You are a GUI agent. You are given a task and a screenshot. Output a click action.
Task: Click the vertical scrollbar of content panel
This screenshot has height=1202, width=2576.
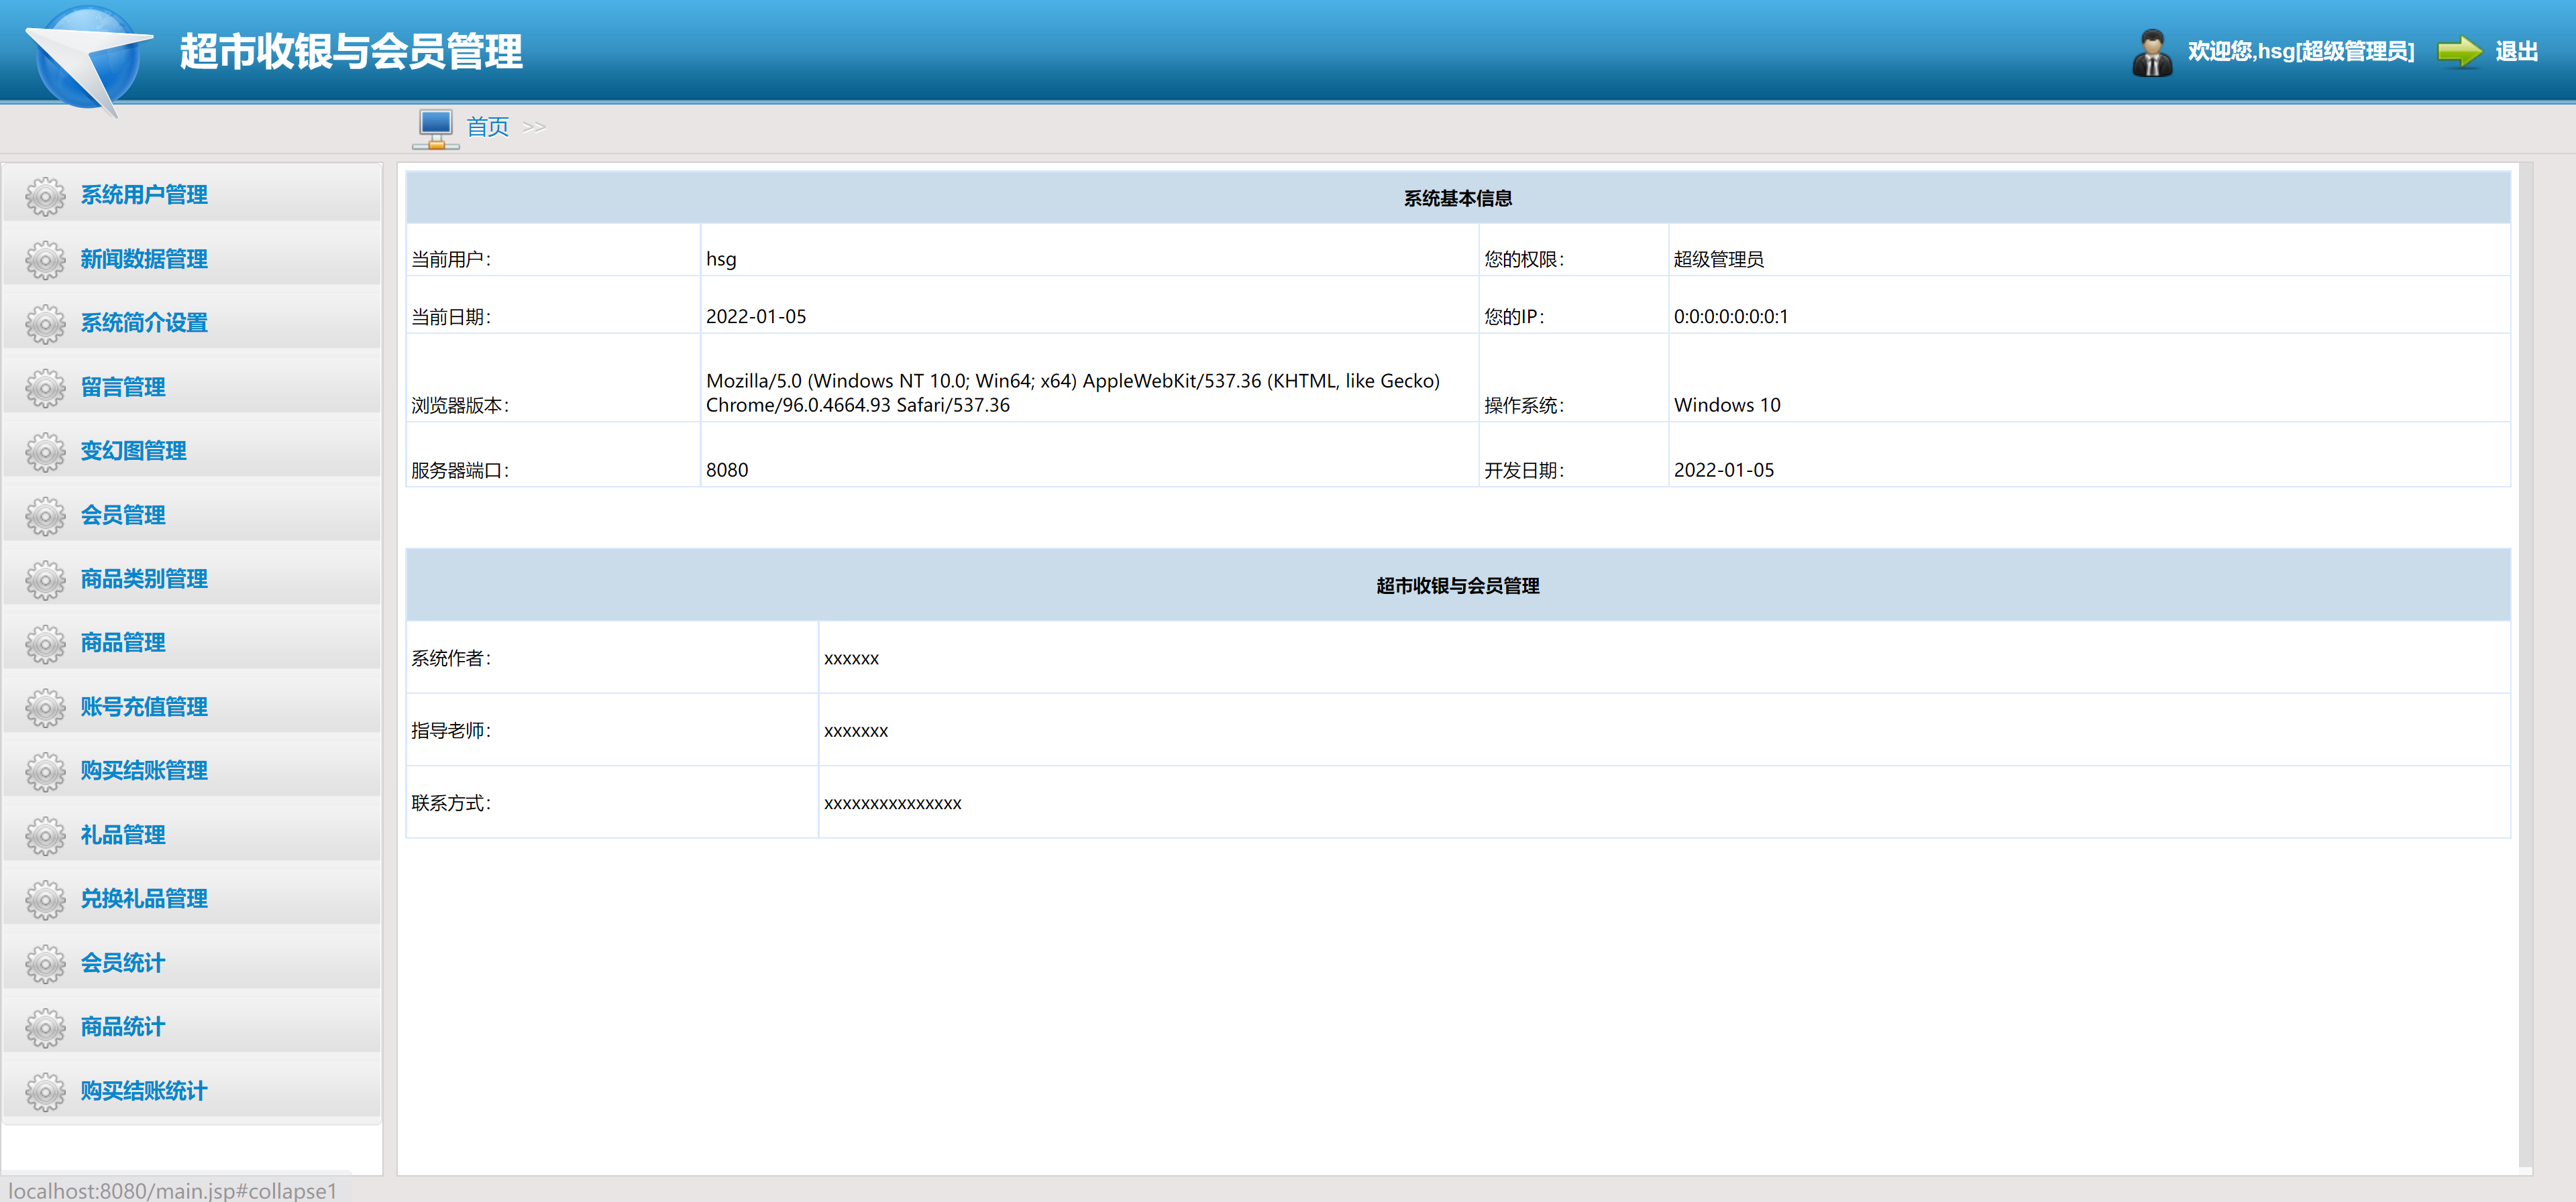[x=2525, y=660]
